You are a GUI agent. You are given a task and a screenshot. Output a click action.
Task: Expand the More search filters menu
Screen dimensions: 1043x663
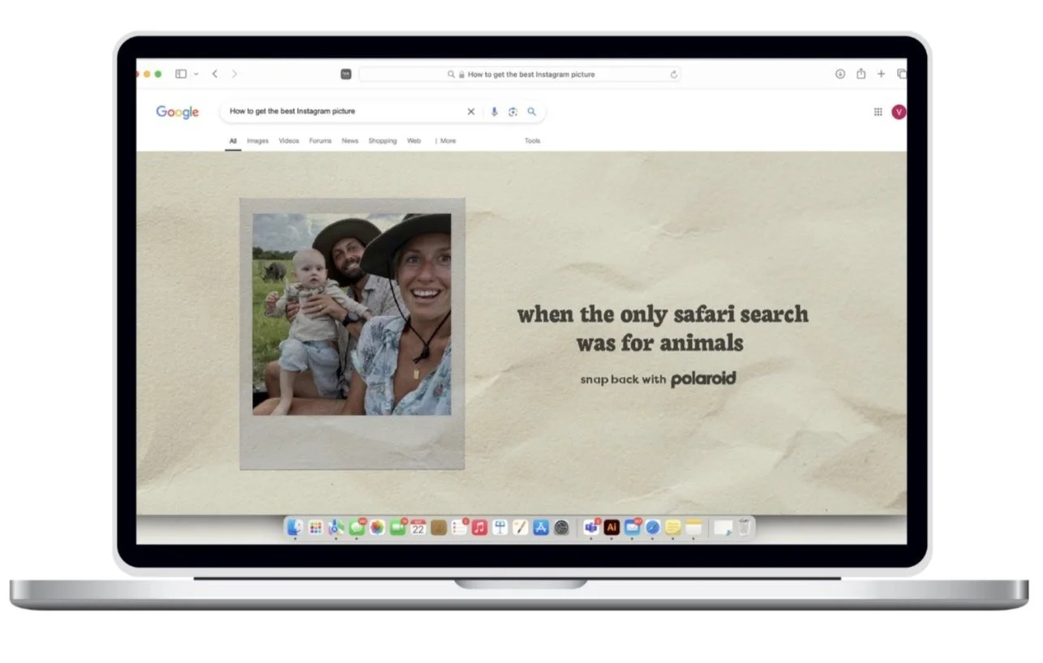(x=446, y=141)
